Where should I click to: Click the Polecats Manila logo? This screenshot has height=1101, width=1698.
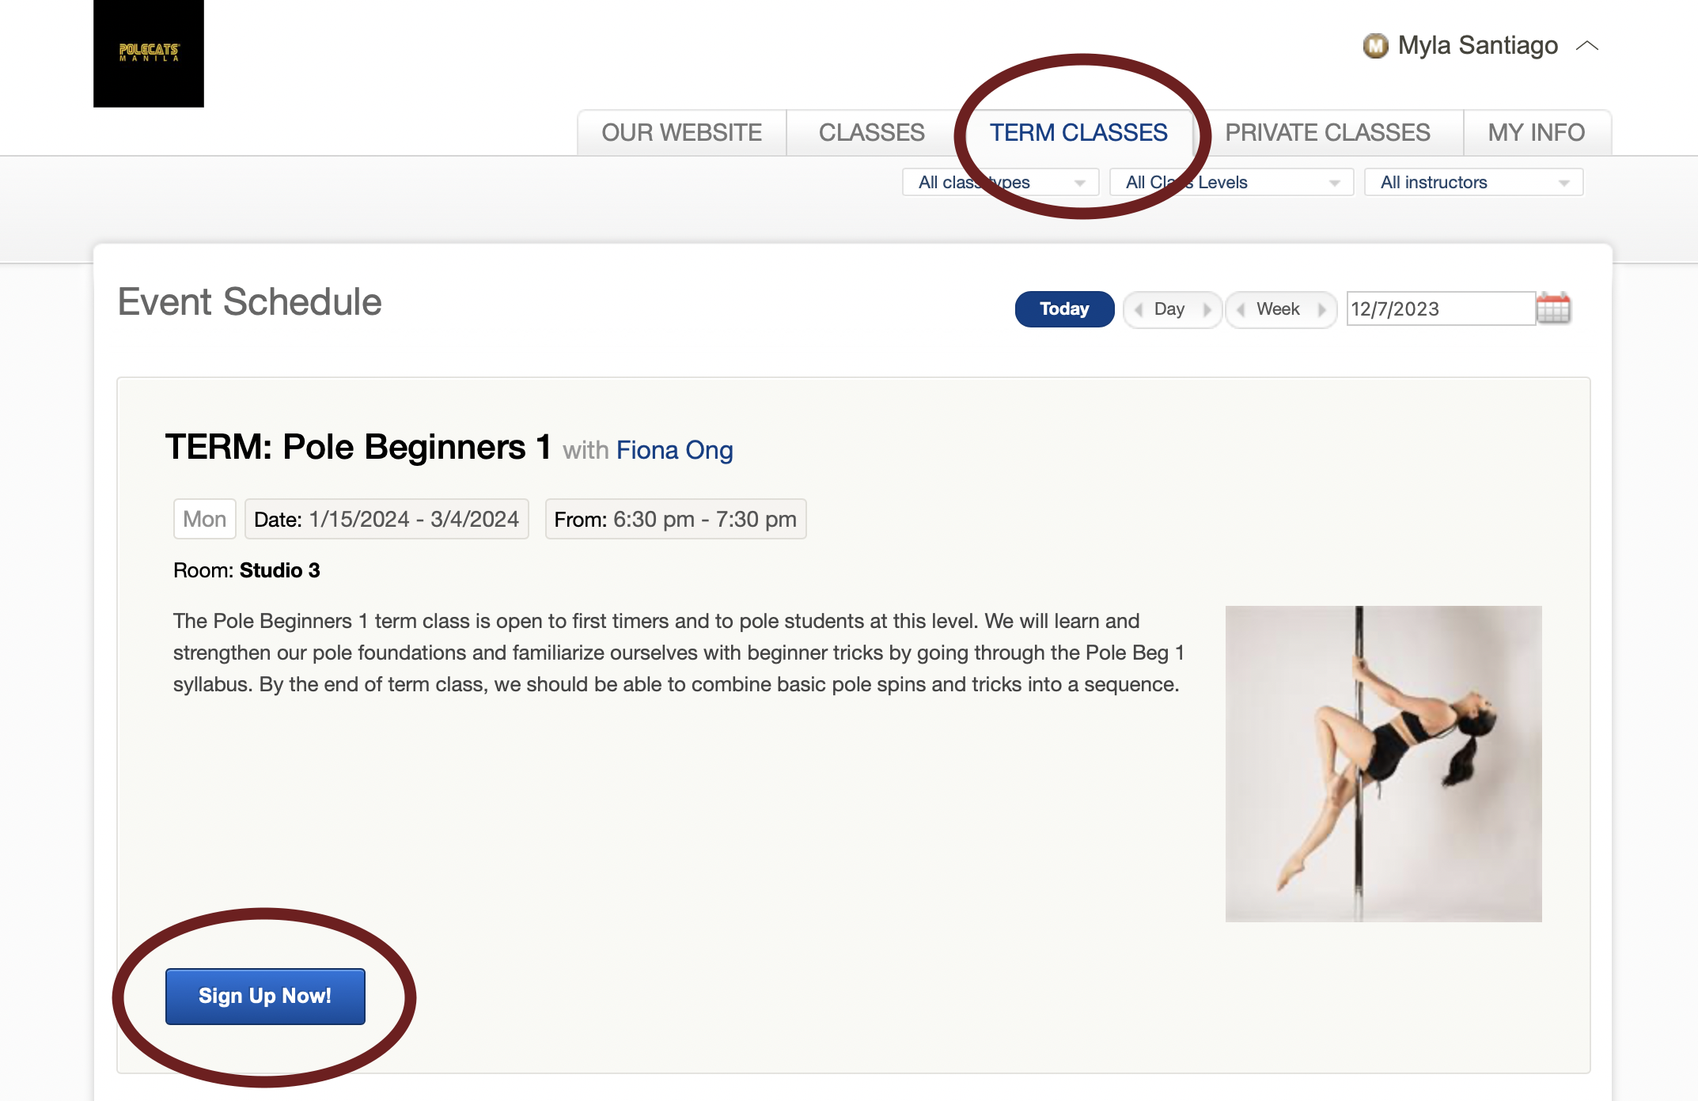[x=149, y=53]
